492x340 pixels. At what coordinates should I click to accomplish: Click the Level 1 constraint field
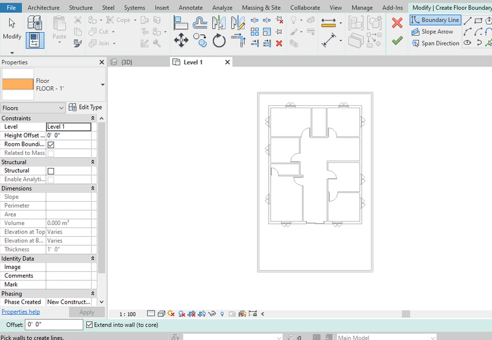(x=69, y=127)
